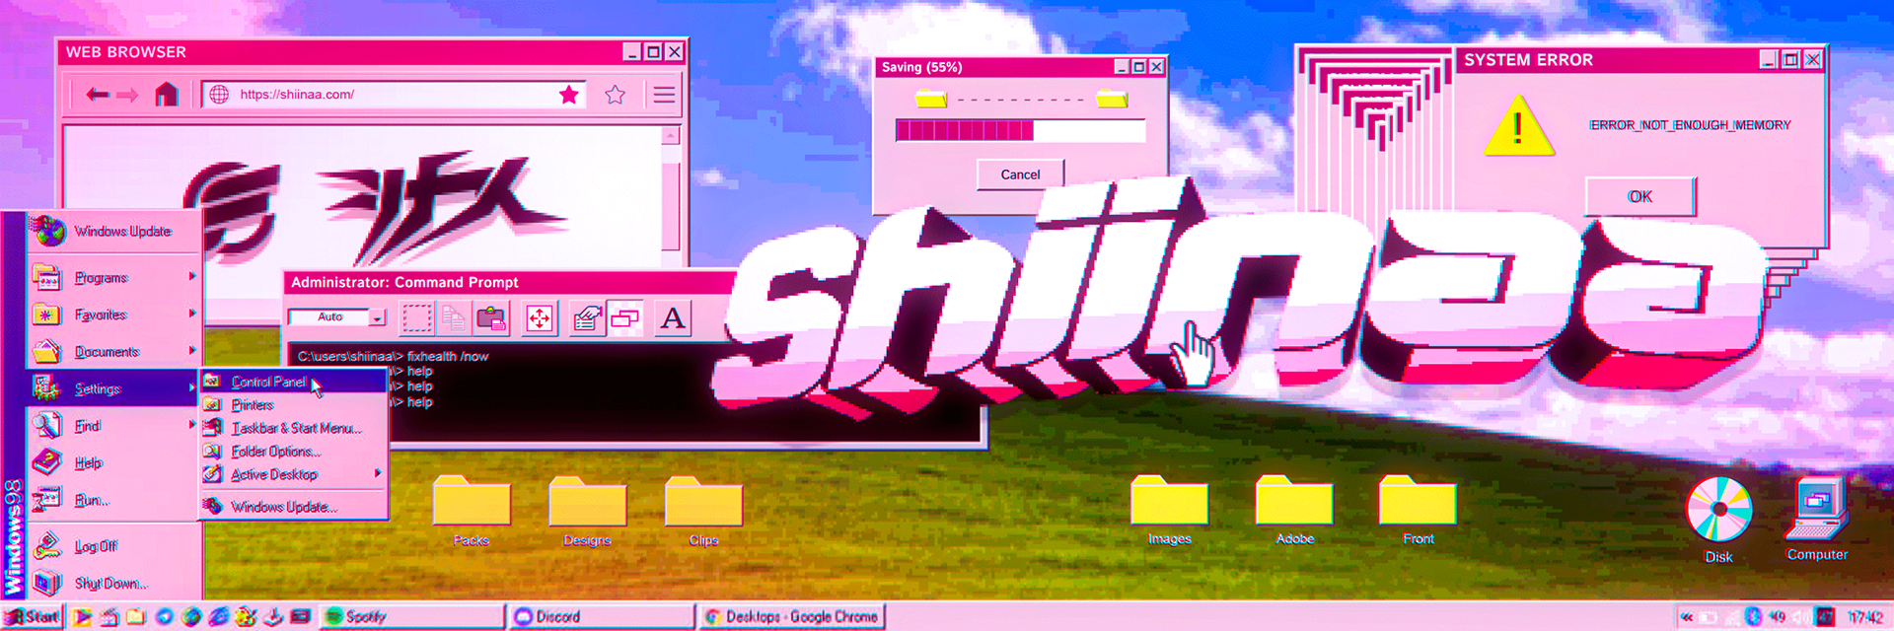This screenshot has width=1894, height=631.
Task: Expand Documents in the Start menu
Action: pyautogui.click(x=114, y=351)
